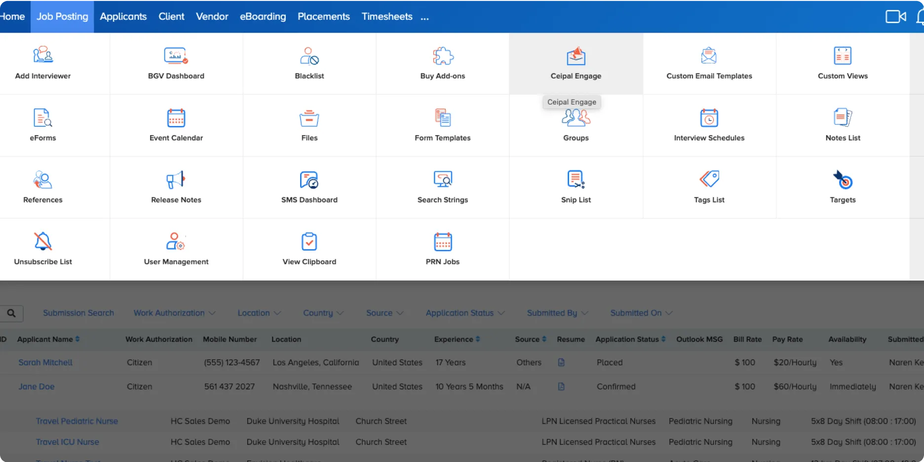924x462 pixels.
Task: Open Custom Email Templates icon
Action: tap(709, 56)
